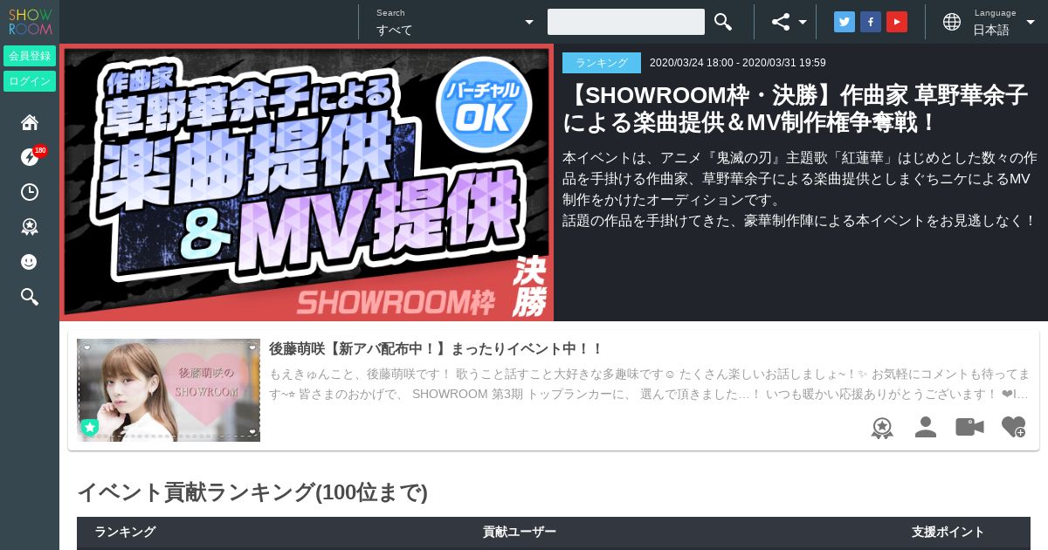
Task: Click the SHOWROOM logo
Action: 30,21
